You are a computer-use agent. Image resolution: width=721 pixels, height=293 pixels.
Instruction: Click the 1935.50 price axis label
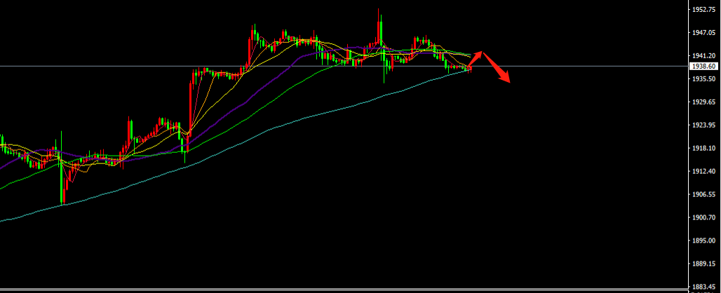704,79
